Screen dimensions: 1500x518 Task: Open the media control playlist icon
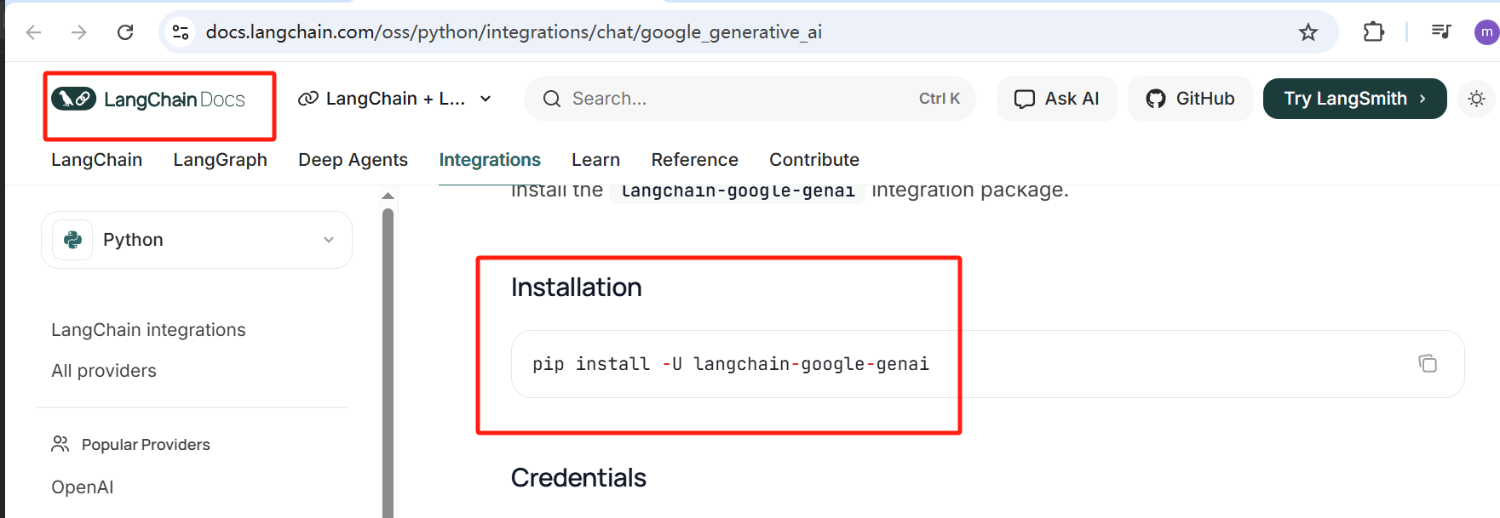point(1441,32)
